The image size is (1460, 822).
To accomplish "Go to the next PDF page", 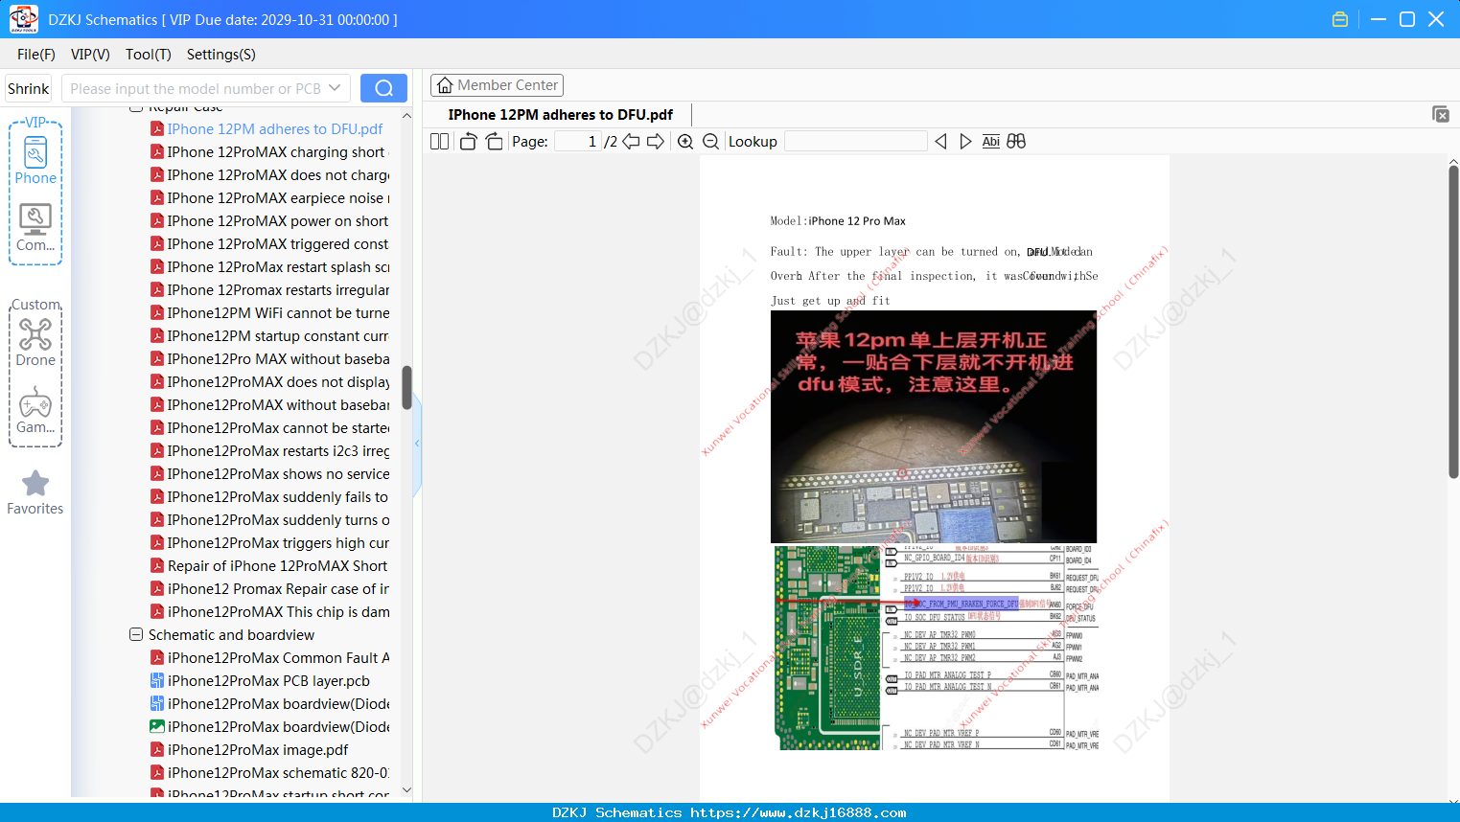I will click(656, 142).
